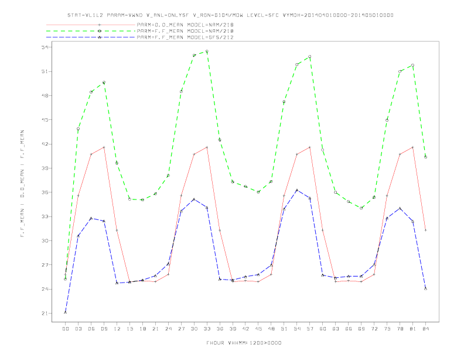Click y-axis tick label 33

[45, 216]
